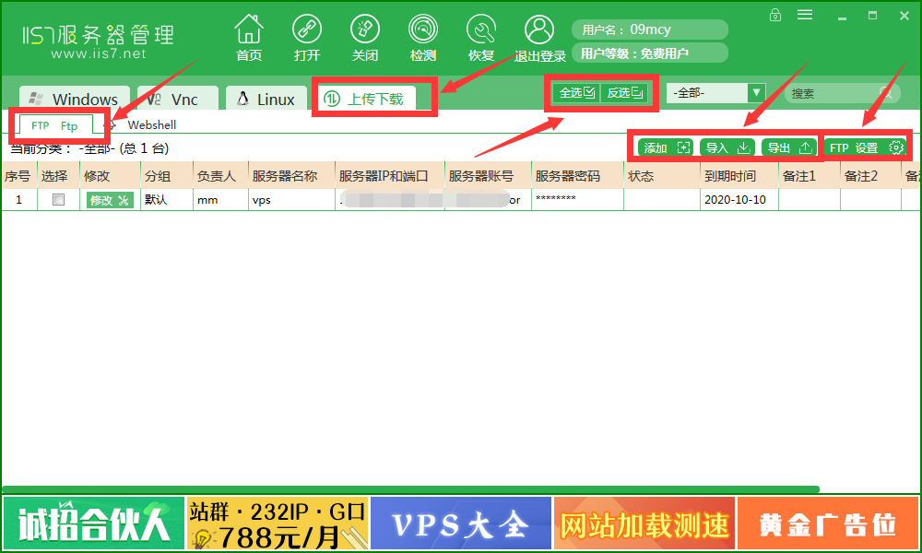Click the 序号 column header
The width and height of the screenshot is (922, 553).
click(x=18, y=176)
